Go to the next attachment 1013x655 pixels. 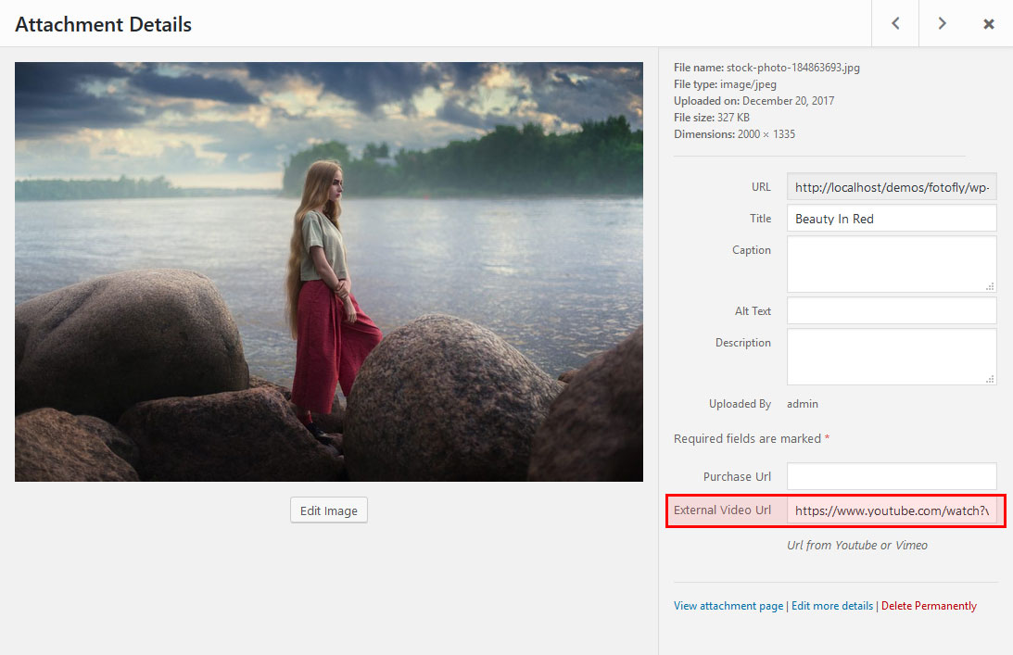(x=942, y=24)
